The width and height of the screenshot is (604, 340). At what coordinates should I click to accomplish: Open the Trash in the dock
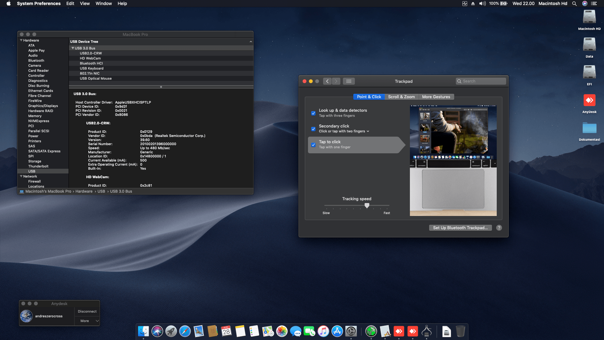(x=461, y=331)
